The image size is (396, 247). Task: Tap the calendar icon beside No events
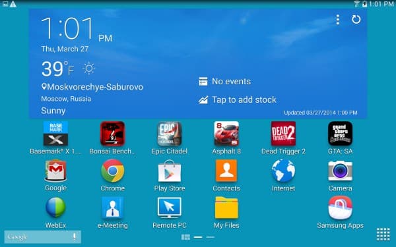(x=203, y=82)
